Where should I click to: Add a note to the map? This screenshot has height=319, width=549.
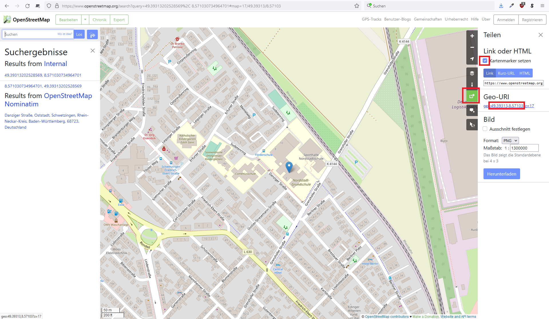pos(472,110)
